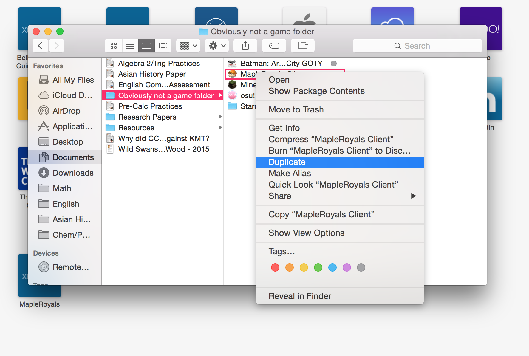
Task: Switch to Cover Flow view
Action: (x=163, y=46)
